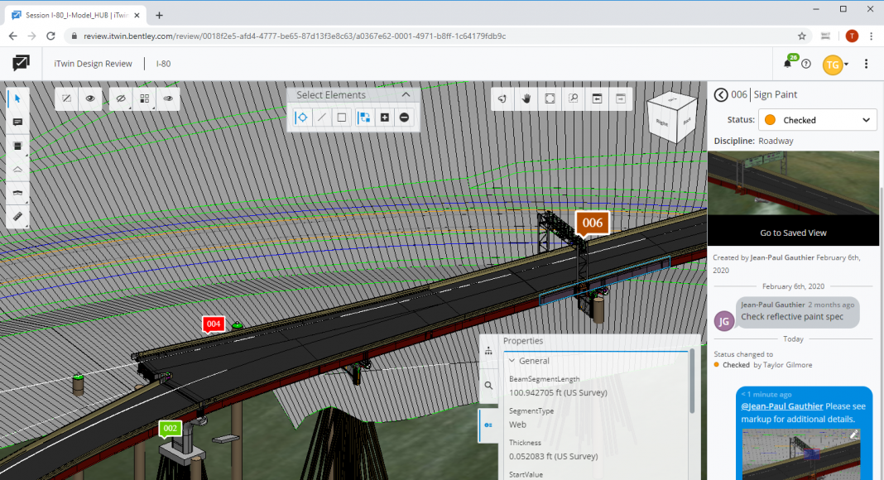Select the Pan hand tool
This screenshot has width=884, height=480.
click(x=526, y=98)
